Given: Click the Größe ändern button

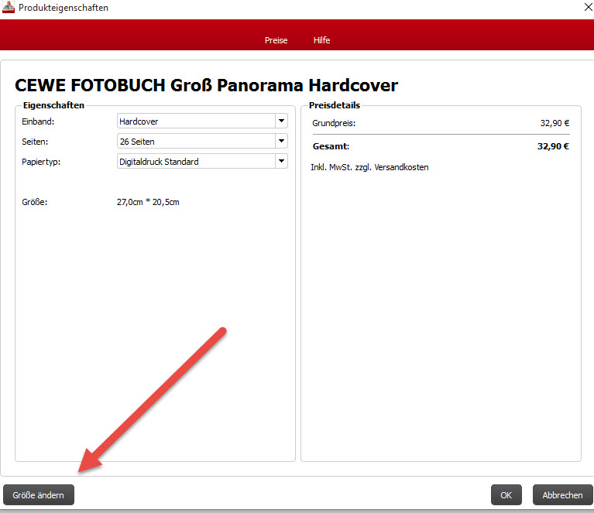Looking at the screenshot, I should coord(39,495).
